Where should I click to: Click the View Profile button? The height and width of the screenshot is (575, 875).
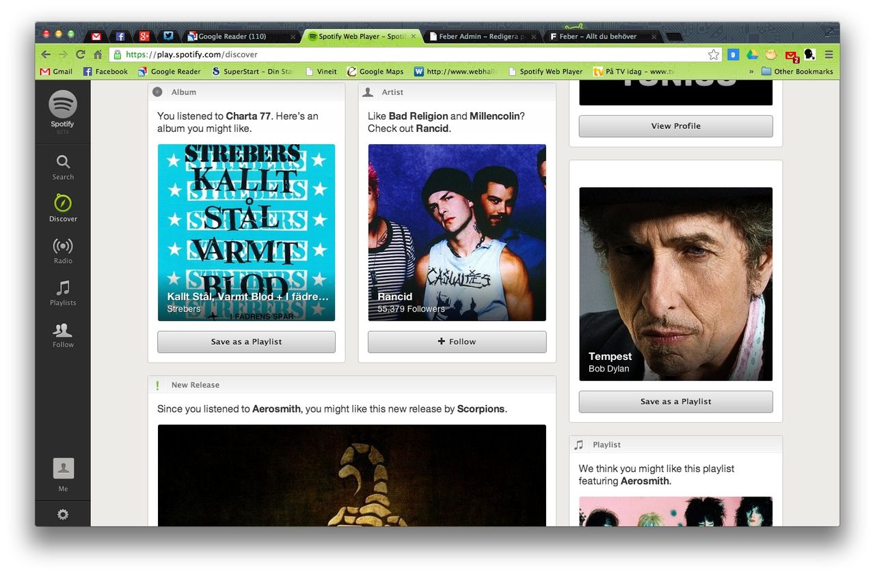(x=675, y=126)
